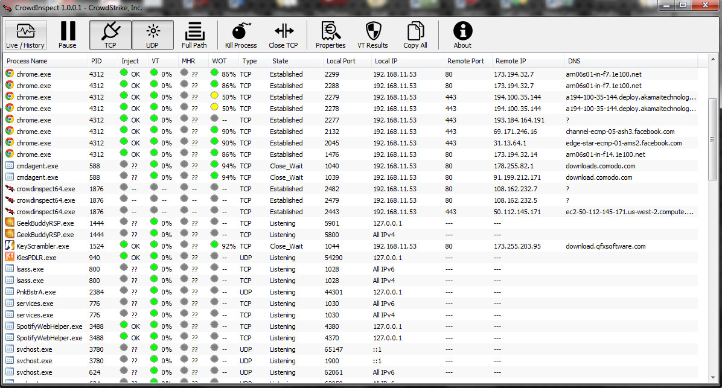Click the PnkBstrA.exe process icon

click(x=10, y=292)
